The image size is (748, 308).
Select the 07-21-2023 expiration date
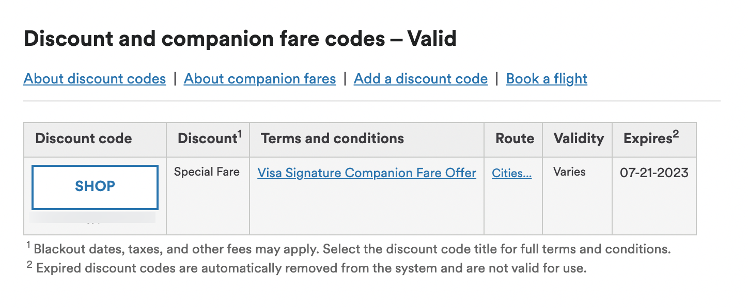point(654,173)
